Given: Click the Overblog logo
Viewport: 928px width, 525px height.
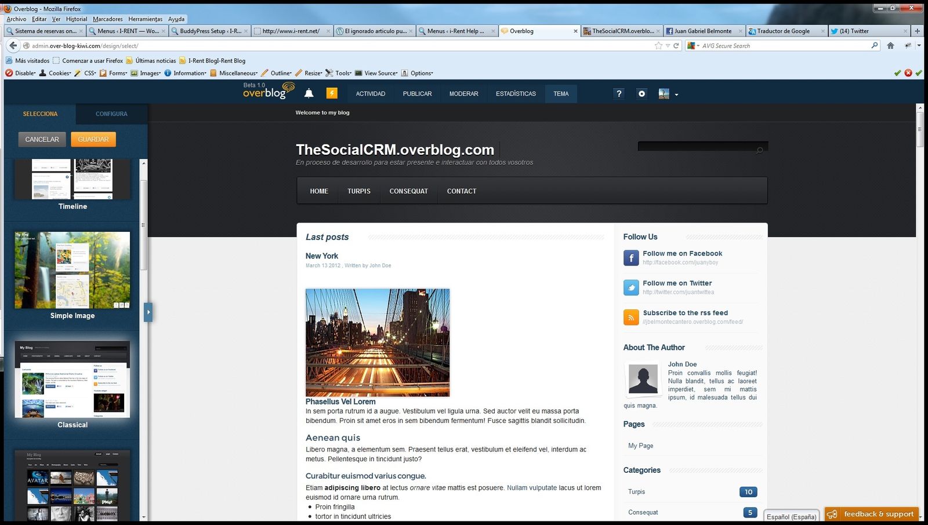Looking at the screenshot, I should [269, 90].
